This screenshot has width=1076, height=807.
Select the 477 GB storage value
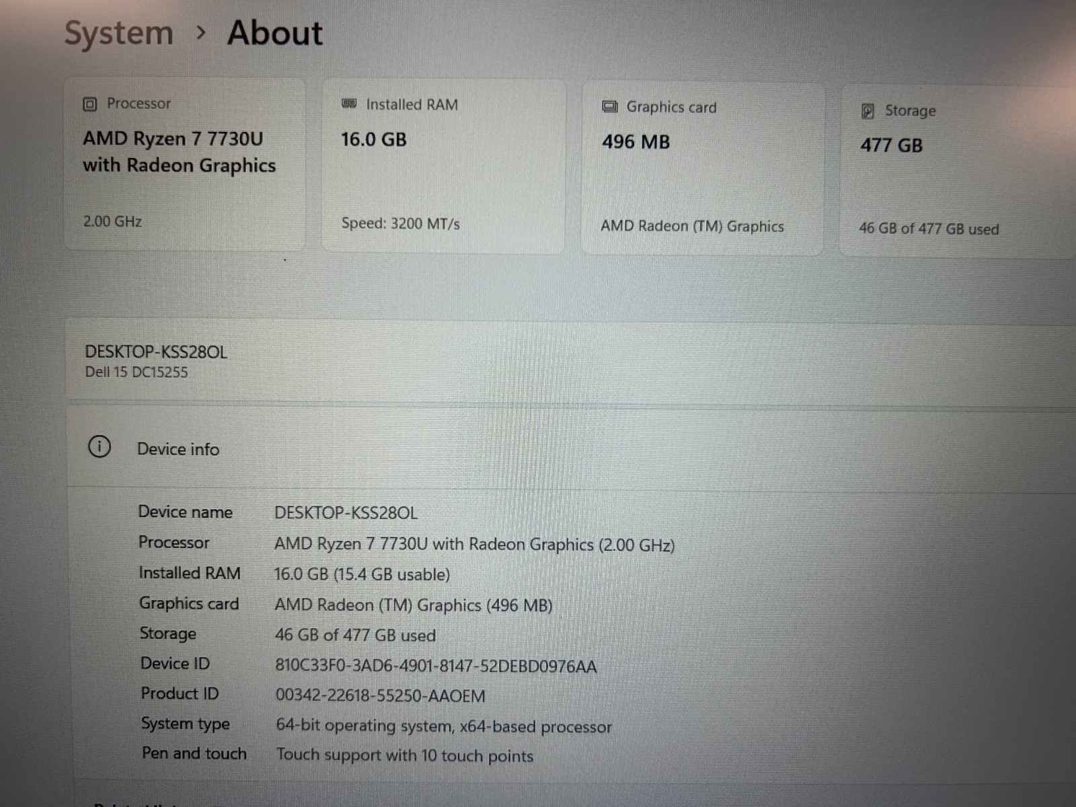pos(892,145)
